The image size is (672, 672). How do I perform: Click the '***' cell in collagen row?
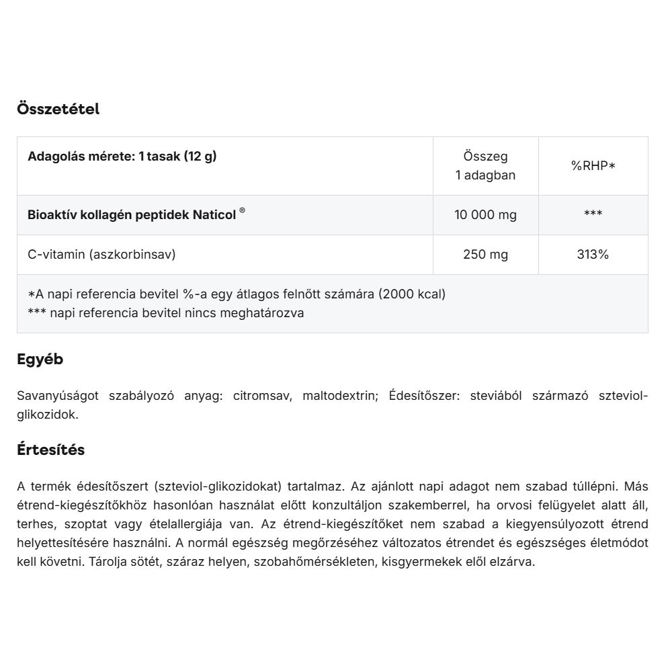click(x=593, y=215)
